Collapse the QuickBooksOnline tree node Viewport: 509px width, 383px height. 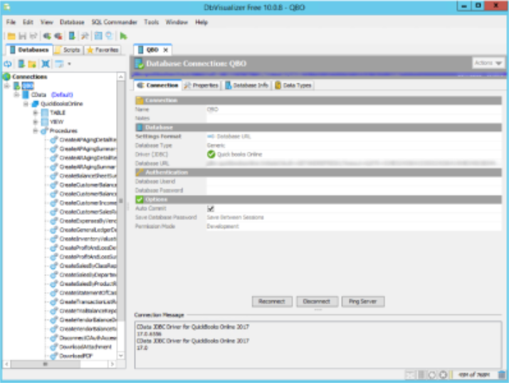click(26, 104)
